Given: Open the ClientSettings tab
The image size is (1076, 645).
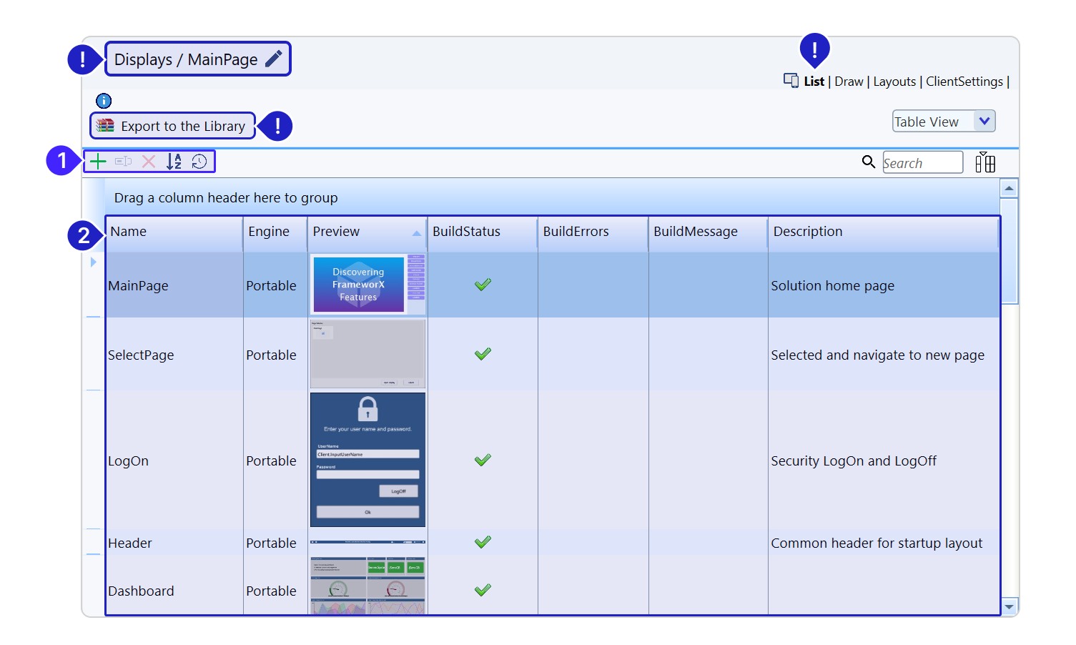Looking at the screenshot, I should [964, 82].
